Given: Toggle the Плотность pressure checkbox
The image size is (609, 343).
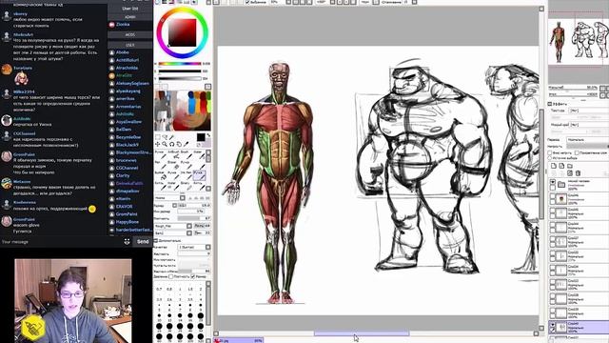Looking at the screenshot, I should [170, 276].
